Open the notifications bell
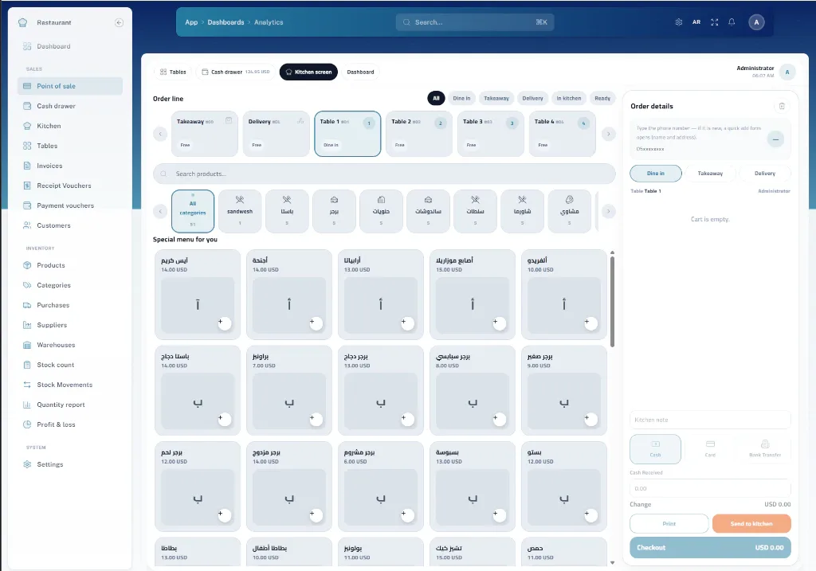The height and width of the screenshot is (571, 816). point(732,22)
